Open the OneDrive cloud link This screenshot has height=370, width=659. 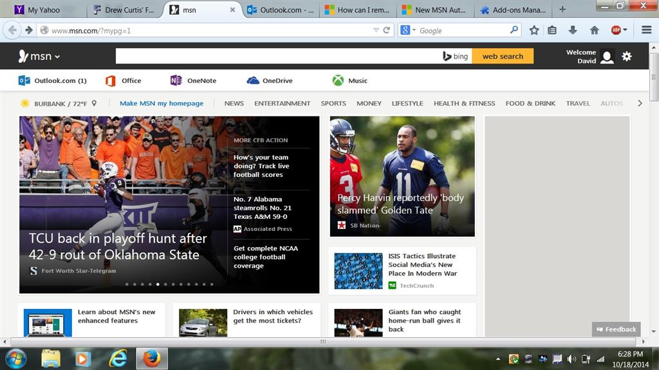[270, 80]
